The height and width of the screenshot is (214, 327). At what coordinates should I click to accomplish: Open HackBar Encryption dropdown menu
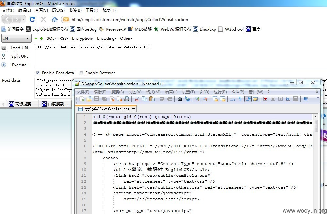pos(83,38)
